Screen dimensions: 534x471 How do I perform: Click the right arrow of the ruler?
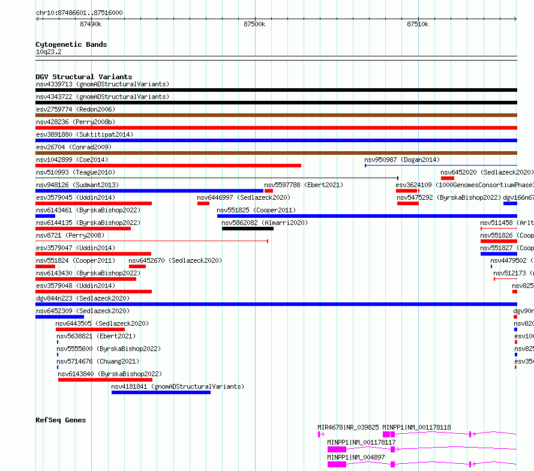coord(515,19)
